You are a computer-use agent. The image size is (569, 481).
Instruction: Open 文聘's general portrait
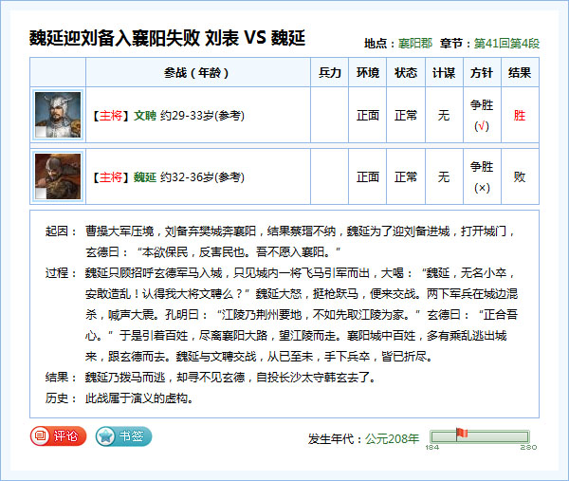[x=57, y=115]
